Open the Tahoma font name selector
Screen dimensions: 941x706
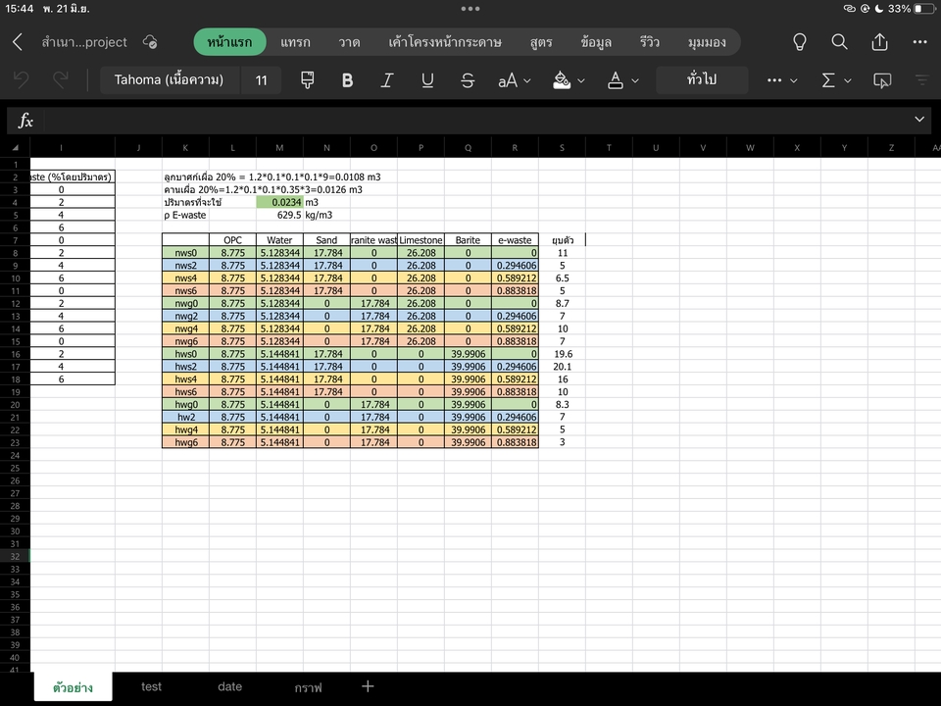tap(170, 79)
